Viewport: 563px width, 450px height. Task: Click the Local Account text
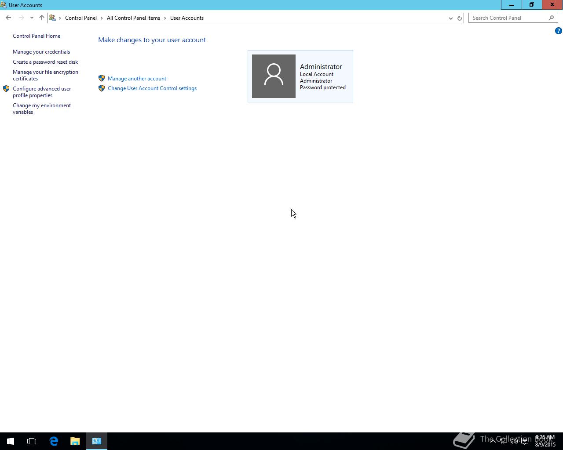[x=317, y=74]
